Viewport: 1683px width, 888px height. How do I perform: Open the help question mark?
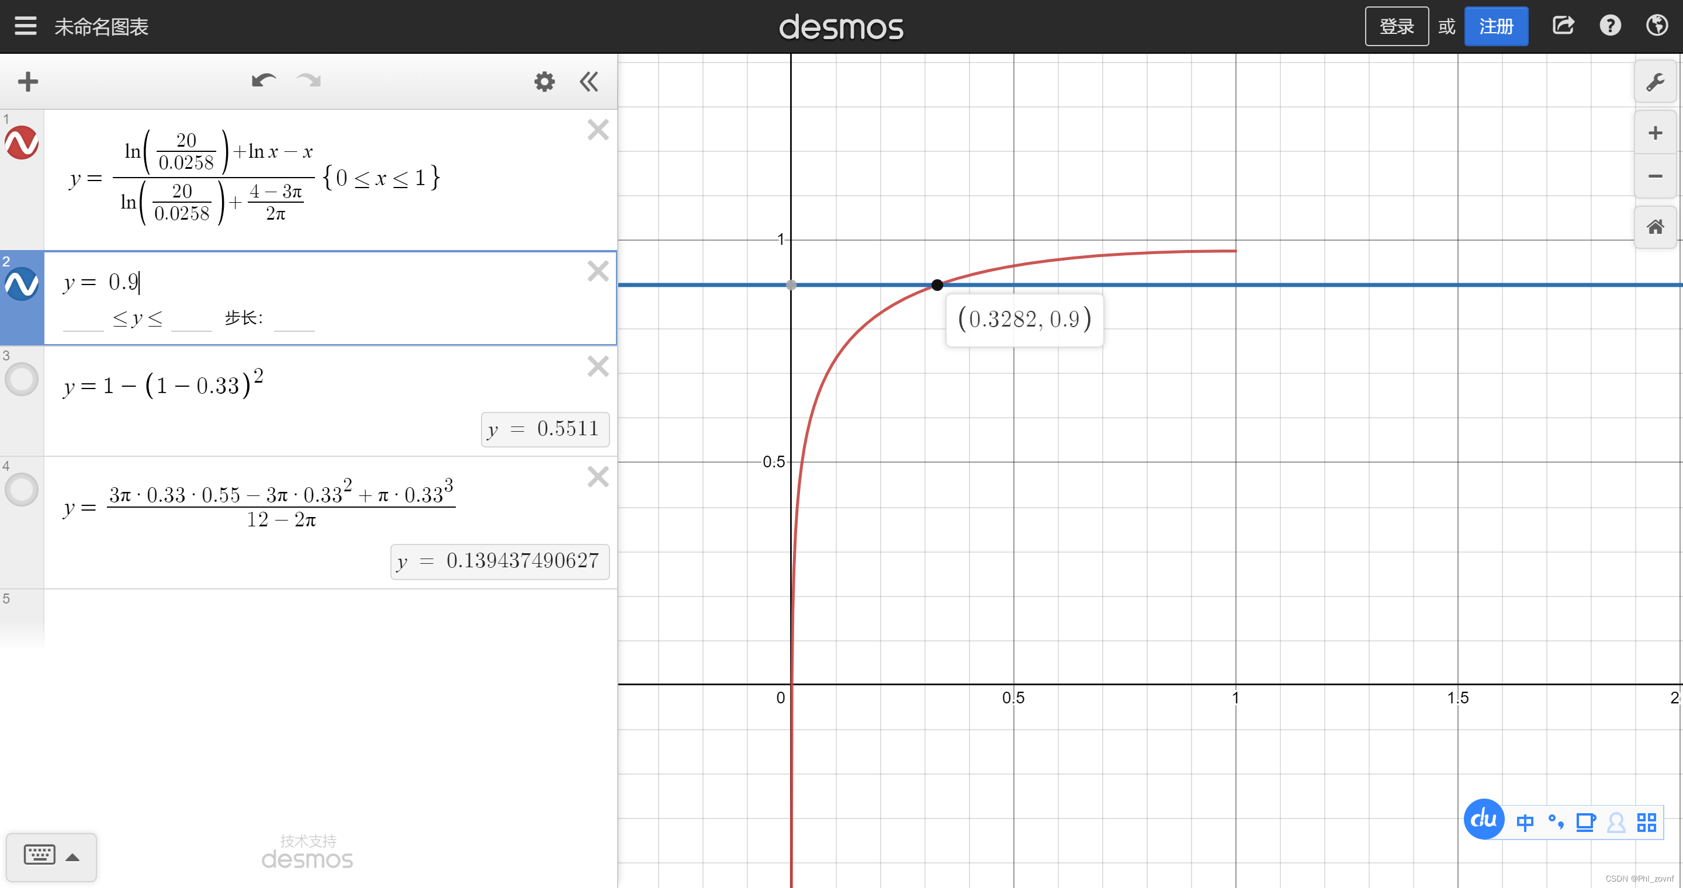[1610, 26]
